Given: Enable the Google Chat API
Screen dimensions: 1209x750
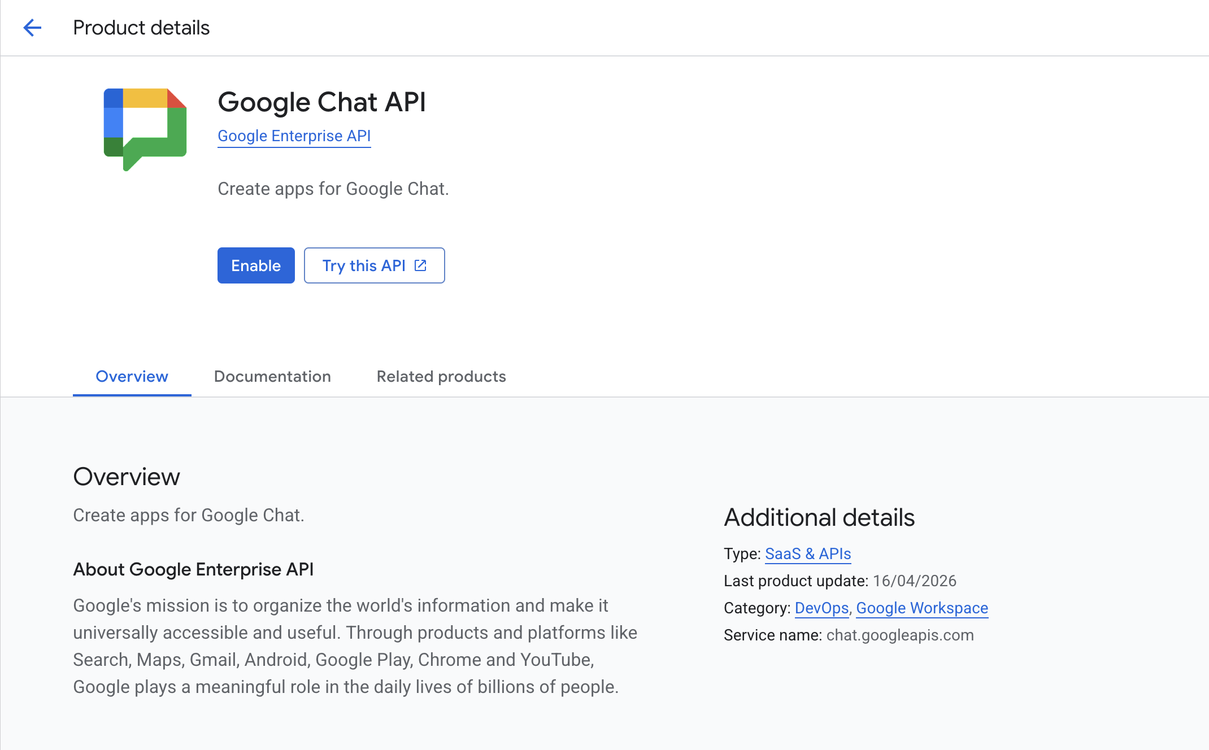Looking at the screenshot, I should 256,265.
